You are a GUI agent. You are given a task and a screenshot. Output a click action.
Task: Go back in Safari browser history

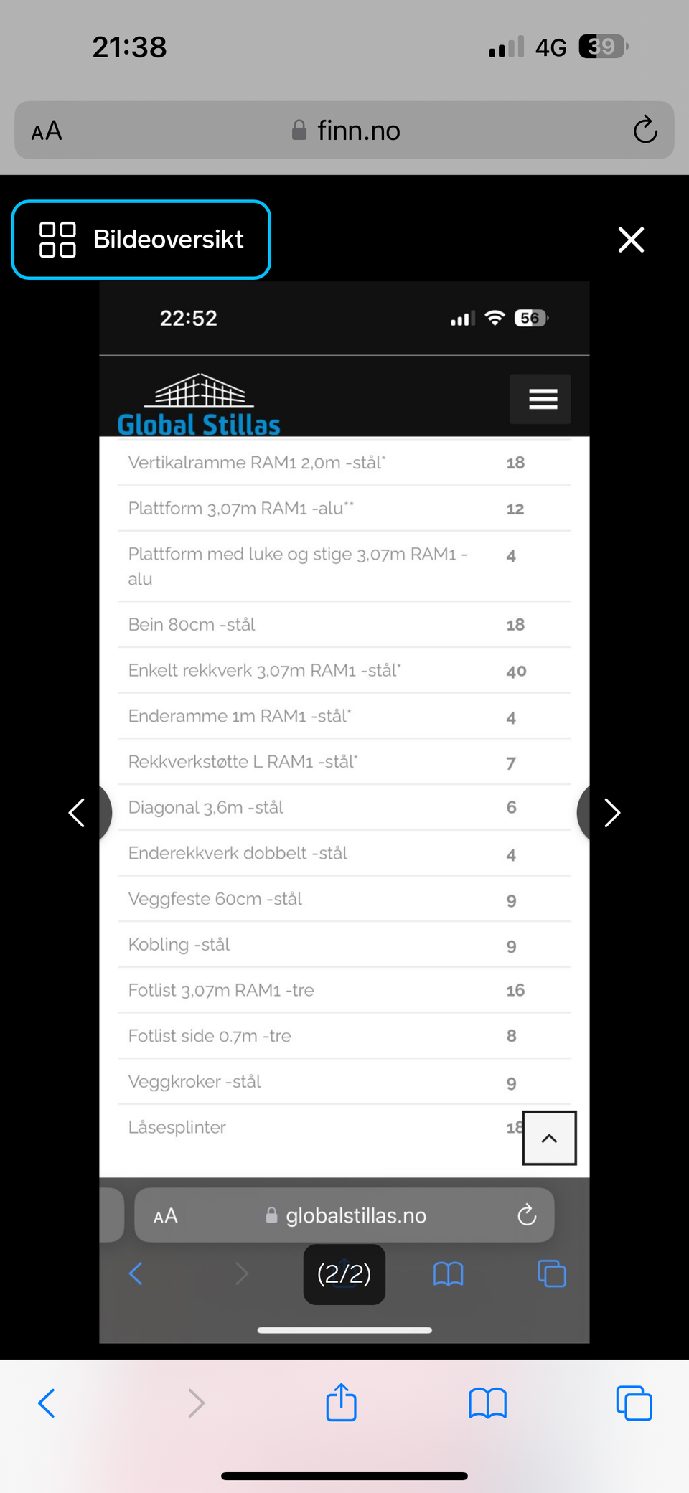click(47, 1403)
